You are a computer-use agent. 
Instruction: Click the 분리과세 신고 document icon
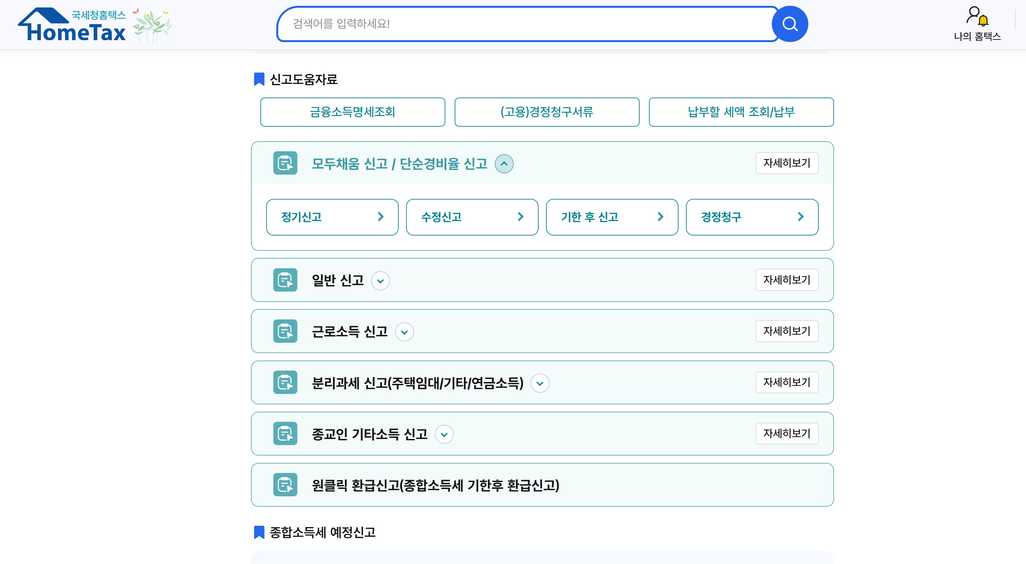(285, 382)
